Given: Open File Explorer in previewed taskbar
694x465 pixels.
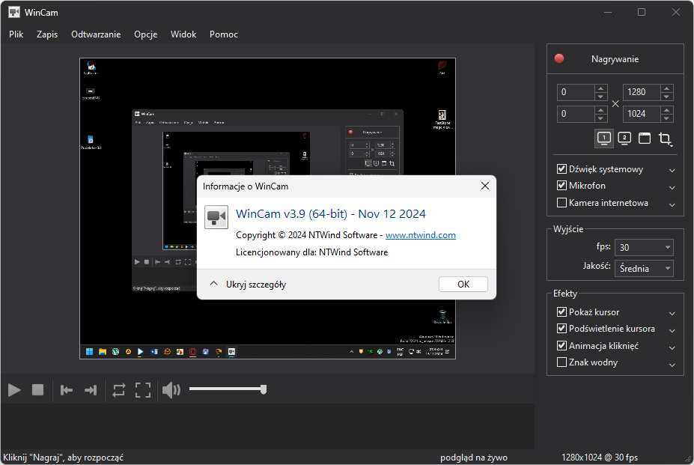Looking at the screenshot, I should click(x=103, y=352).
